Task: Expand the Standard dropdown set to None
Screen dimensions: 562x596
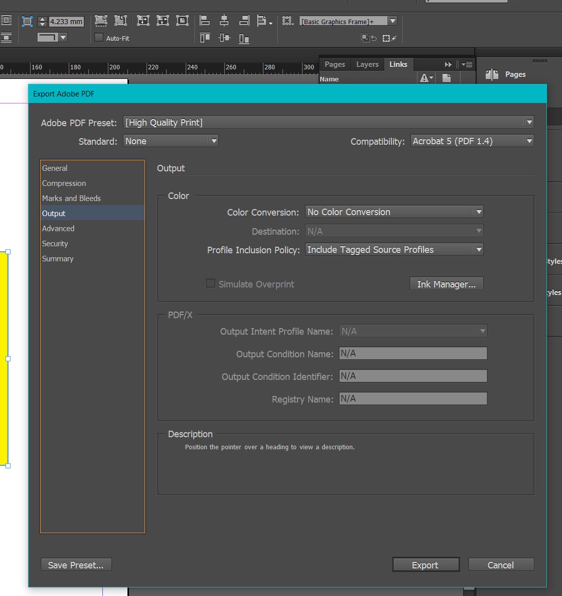Action: point(171,141)
